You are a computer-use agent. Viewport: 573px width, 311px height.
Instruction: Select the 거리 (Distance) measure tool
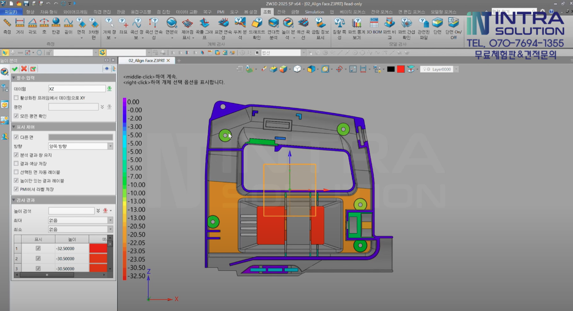click(19, 26)
